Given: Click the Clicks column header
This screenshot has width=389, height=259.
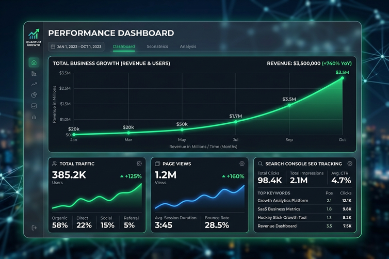Looking at the screenshot, I should click(x=346, y=193).
